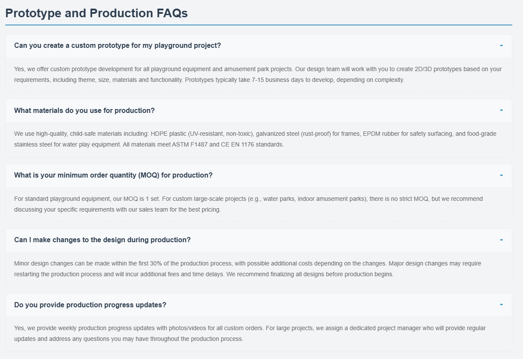Click the header asking about design changes
The width and height of the screenshot is (523, 359).
[x=102, y=240]
